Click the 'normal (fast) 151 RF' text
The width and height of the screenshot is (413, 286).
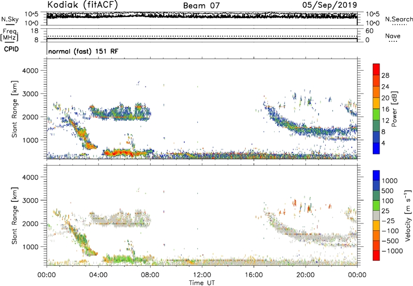[83, 51]
